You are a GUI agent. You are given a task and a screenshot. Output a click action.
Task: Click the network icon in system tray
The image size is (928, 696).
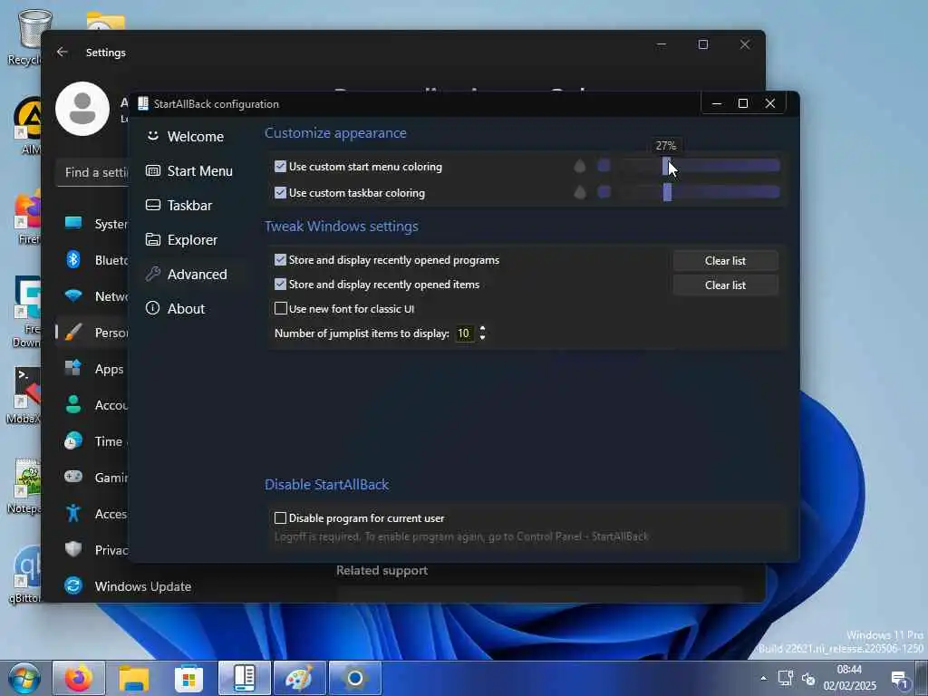(x=786, y=678)
